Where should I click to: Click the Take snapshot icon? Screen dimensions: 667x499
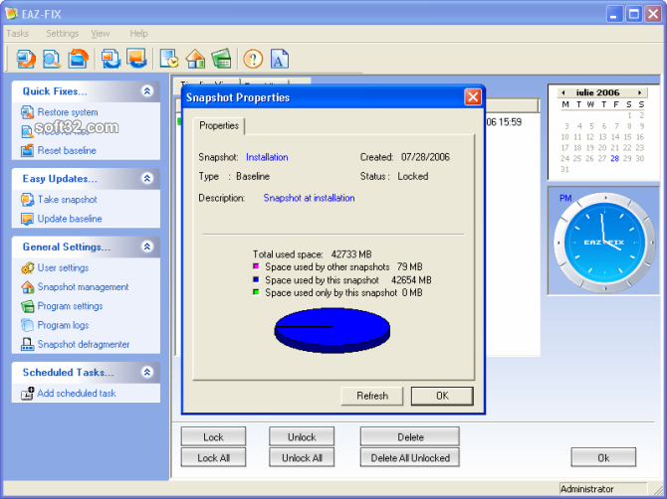pyautogui.click(x=27, y=200)
